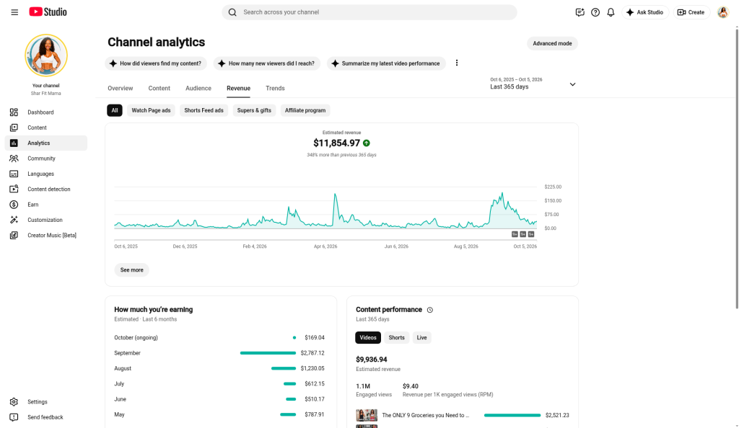Click the May $787.91 amount
The height and width of the screenshot is (428, 739).
(315, 415)
